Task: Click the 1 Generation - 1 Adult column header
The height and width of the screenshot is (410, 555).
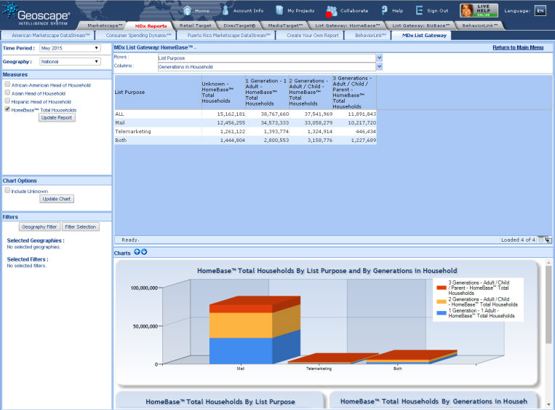Action: coord(267,92)
